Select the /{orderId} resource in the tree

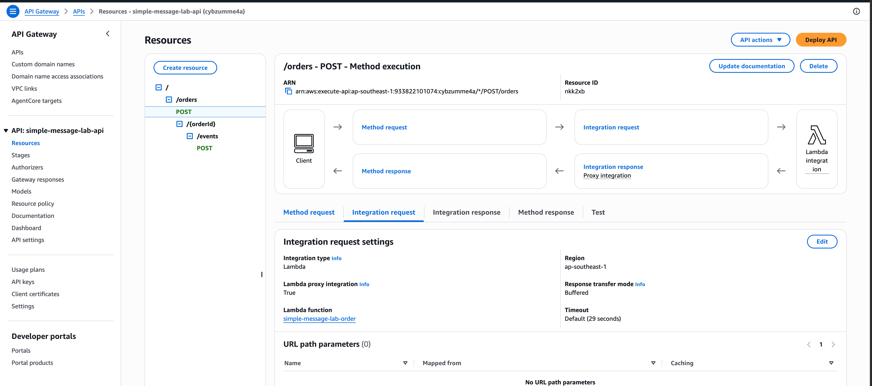coord(200,124)
